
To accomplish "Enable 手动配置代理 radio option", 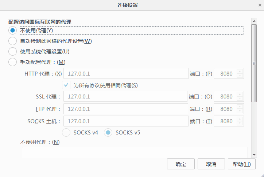I will click(x=13, y=62).
